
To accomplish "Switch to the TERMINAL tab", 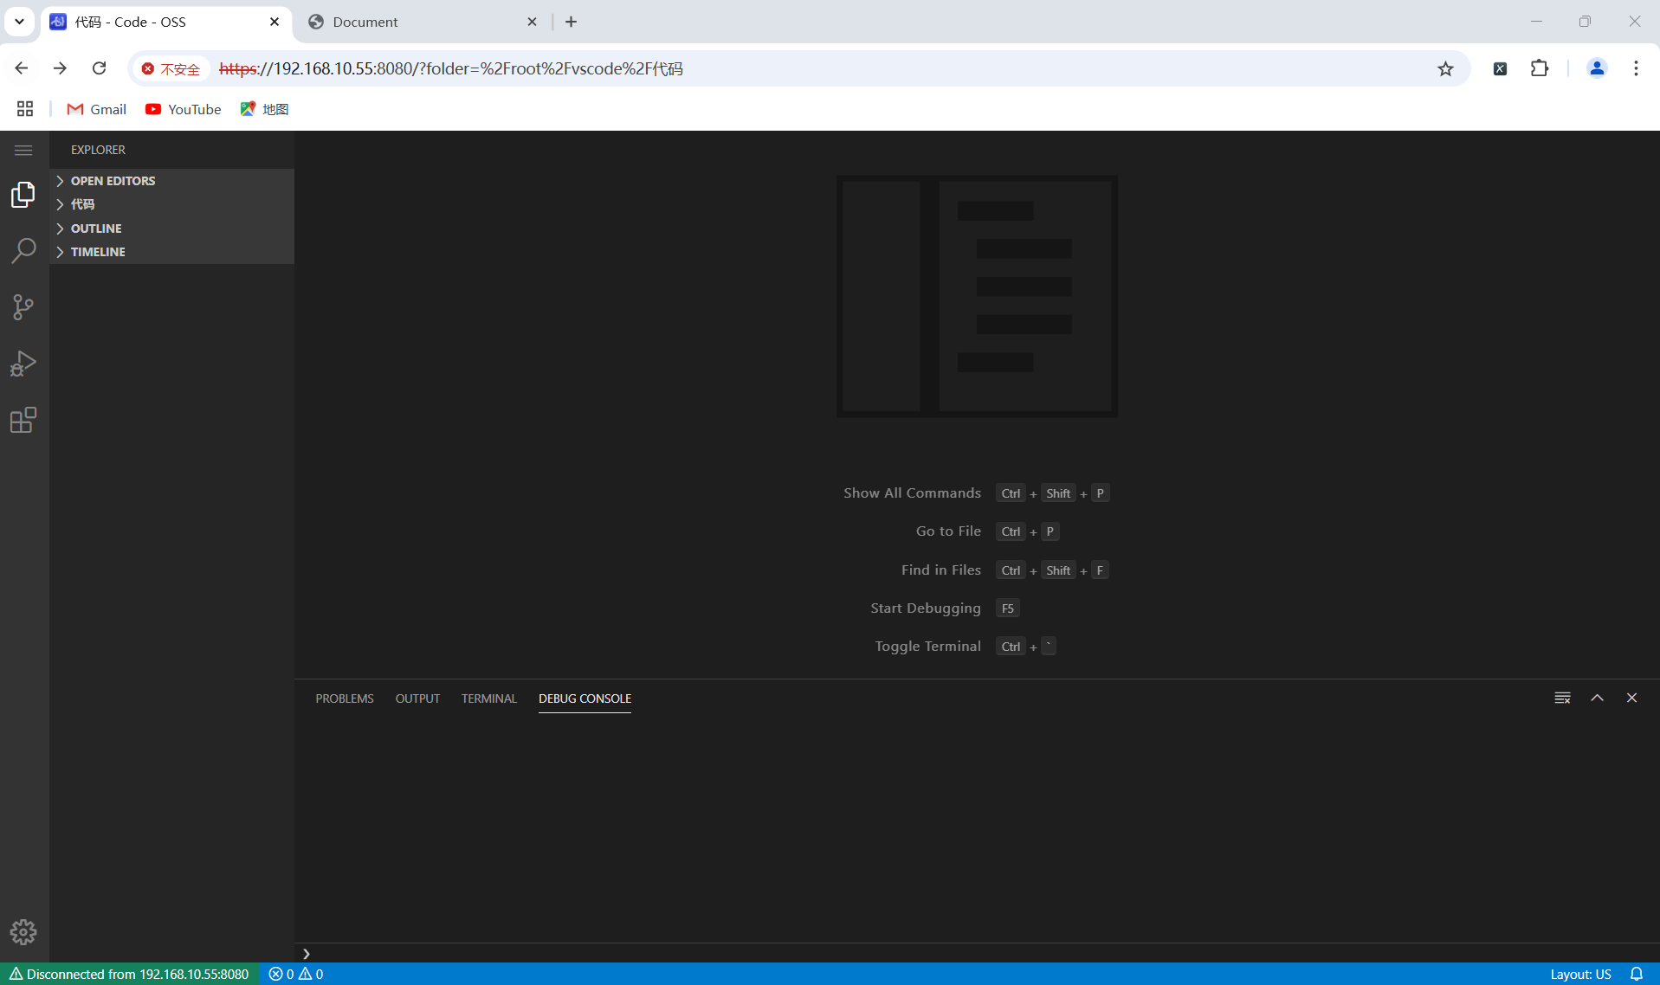I will (x=488, y=699).
